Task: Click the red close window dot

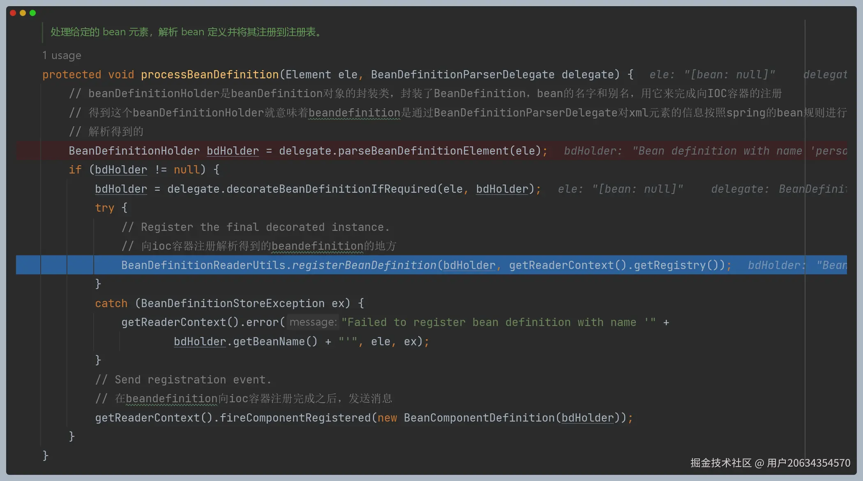Action: pos(13,13)
